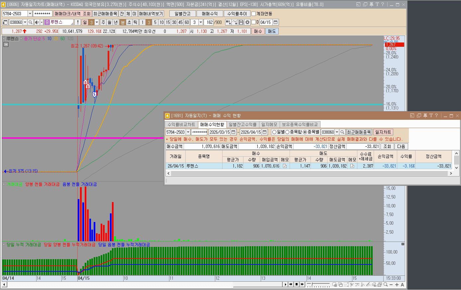Click the cursor arrow tool in bottom toolbar
The width and height of the screenshot is (461, 290).
pos(352,284)
